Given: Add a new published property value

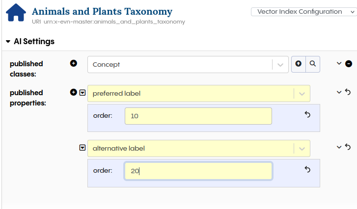Looking at the screenshot, I should click(74, 92).
